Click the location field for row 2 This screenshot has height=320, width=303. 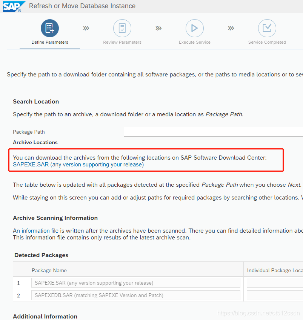[275, 295]
